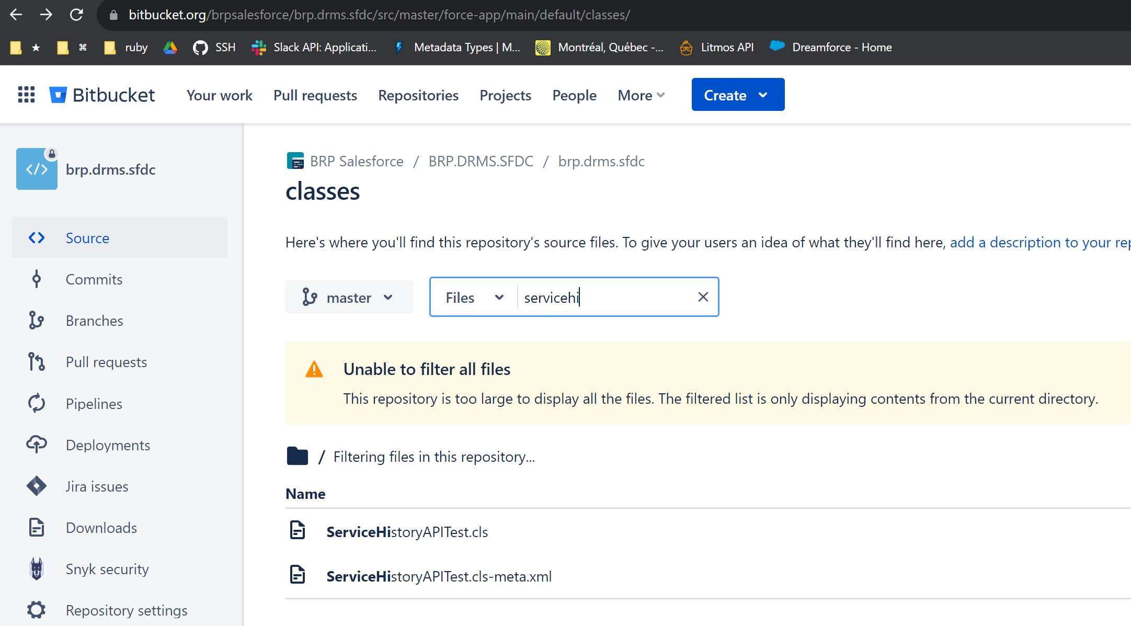Image resolution: width=1131 pixels, height=626 pixels.
Task: Clear the file filter with X icon
Action: click(703, 297)
